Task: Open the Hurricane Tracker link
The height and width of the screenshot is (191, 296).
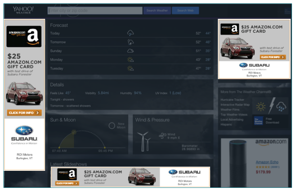Action: pyautogui.click(x=232, y=100)
